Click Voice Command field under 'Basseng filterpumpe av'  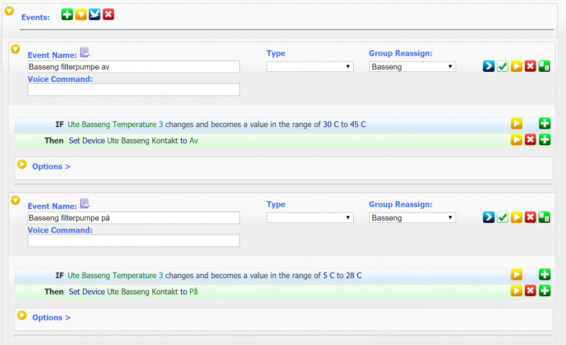click(134, 89)
